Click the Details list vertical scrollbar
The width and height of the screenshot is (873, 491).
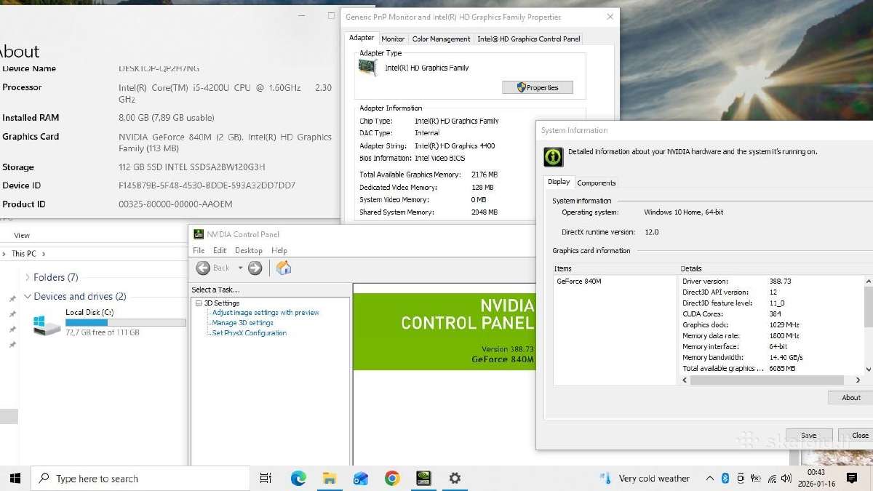[x=868, y=324]
